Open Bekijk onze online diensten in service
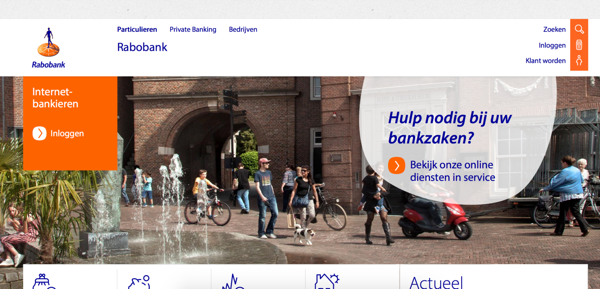This screenshot has width=600, height=289. coord(452,171)
